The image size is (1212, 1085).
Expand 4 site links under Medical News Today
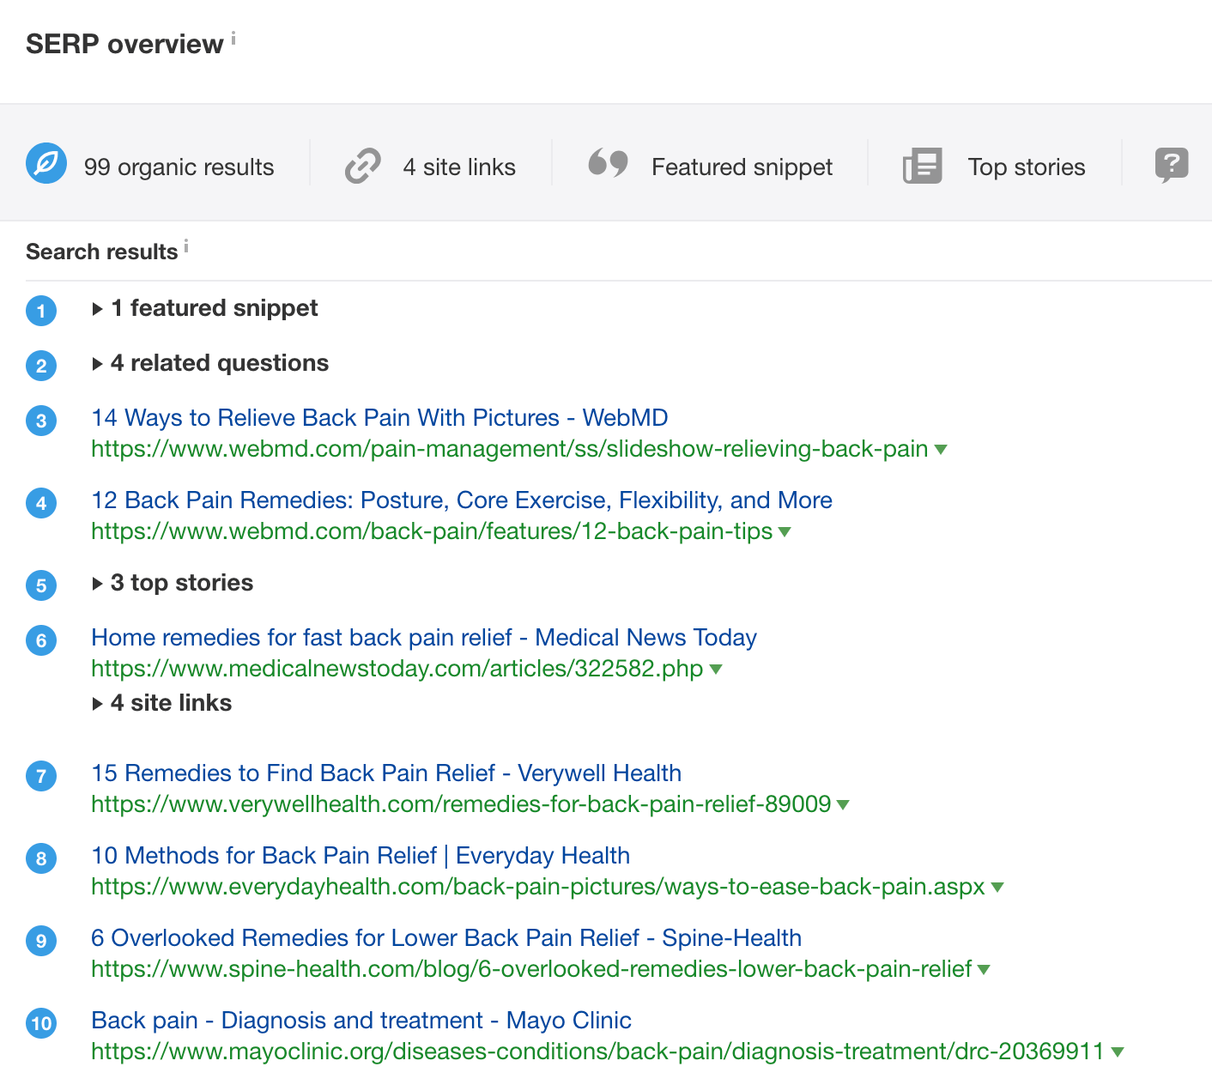click(x=162, y=703)
